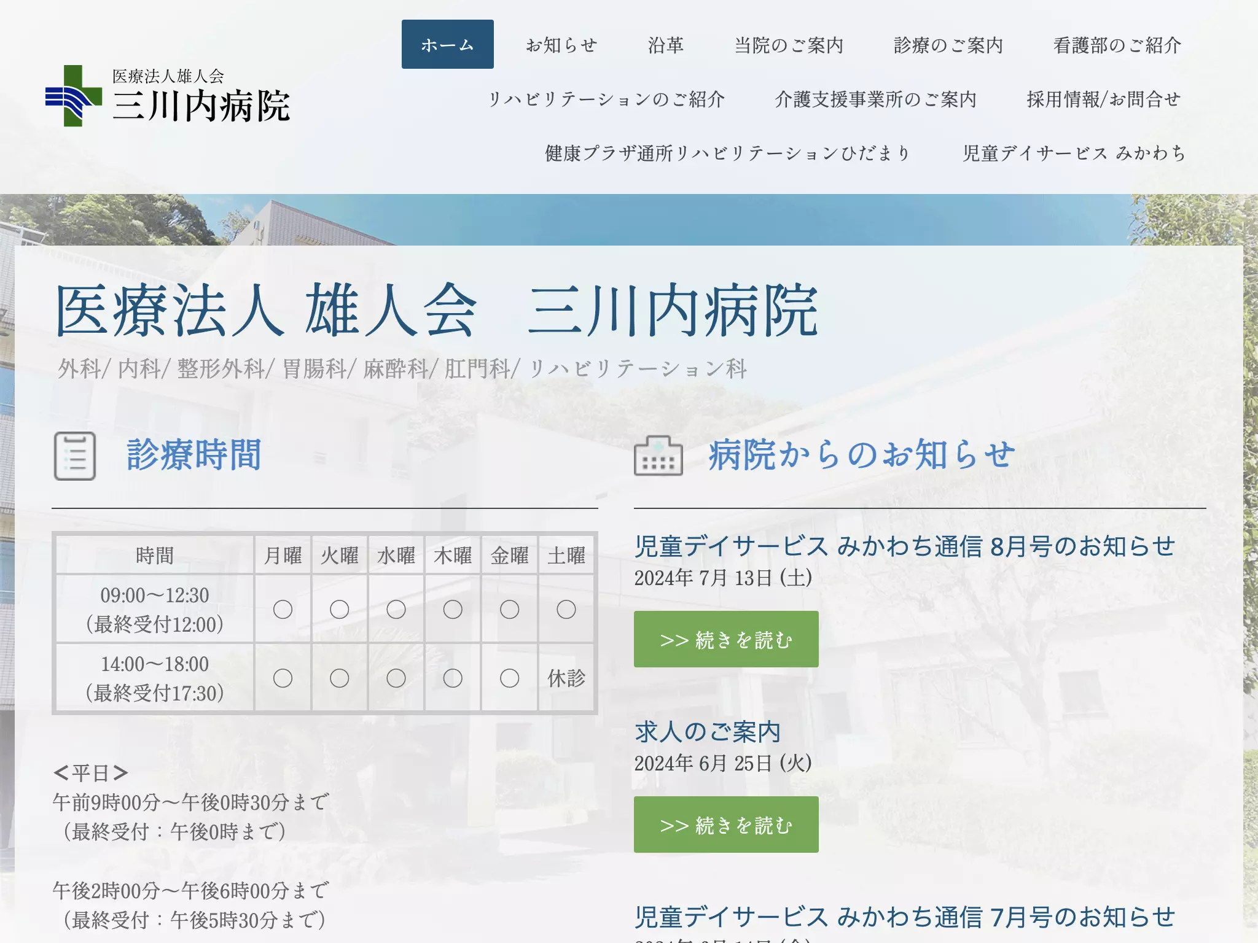Click the 09:00～12:30 time slot cell
The height and width of the screenshot is (943, 1258).
tap(155, 610)
